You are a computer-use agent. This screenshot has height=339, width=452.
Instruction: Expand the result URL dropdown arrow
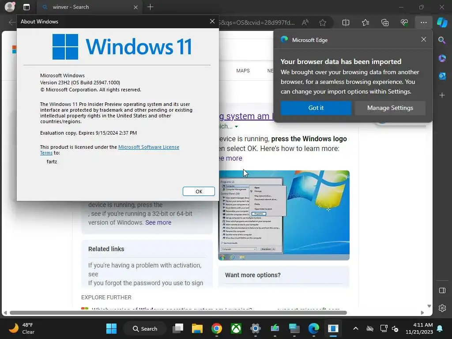tap(237, 127)
